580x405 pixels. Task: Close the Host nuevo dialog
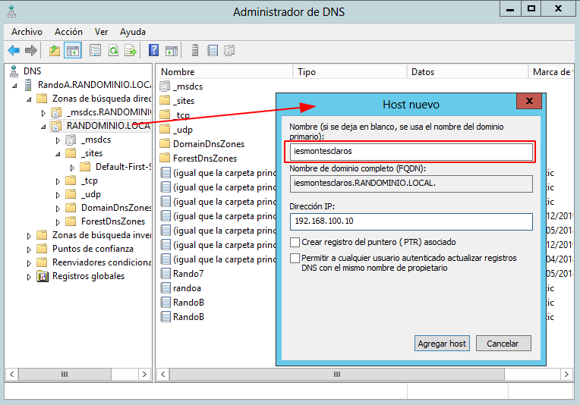[x=529, y=101]
